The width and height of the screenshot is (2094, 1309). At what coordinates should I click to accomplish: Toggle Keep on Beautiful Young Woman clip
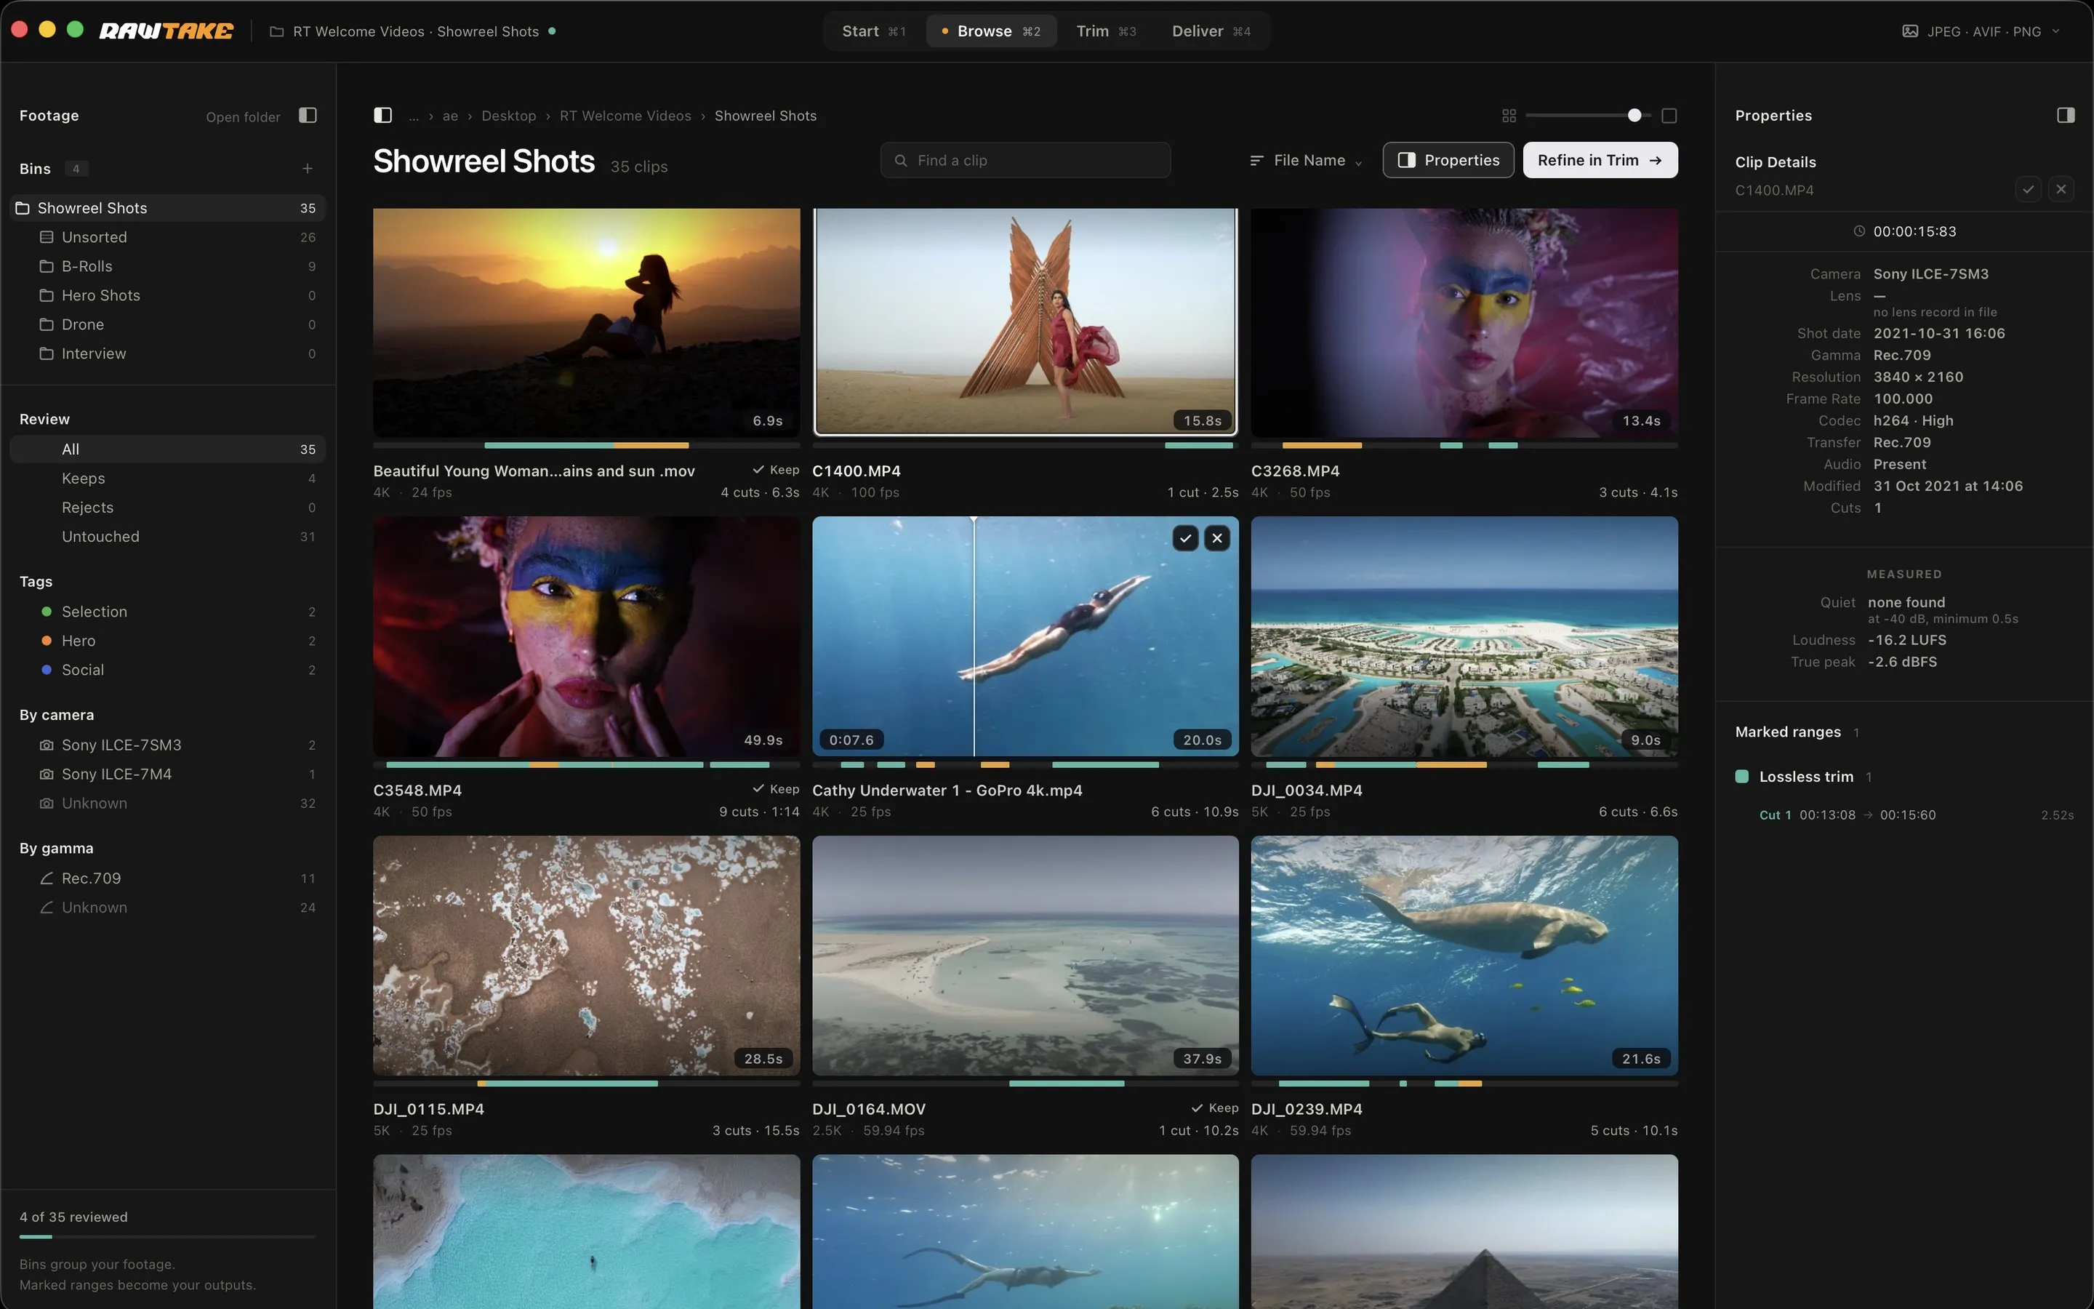pyautogui.click(x=775, y=469)
